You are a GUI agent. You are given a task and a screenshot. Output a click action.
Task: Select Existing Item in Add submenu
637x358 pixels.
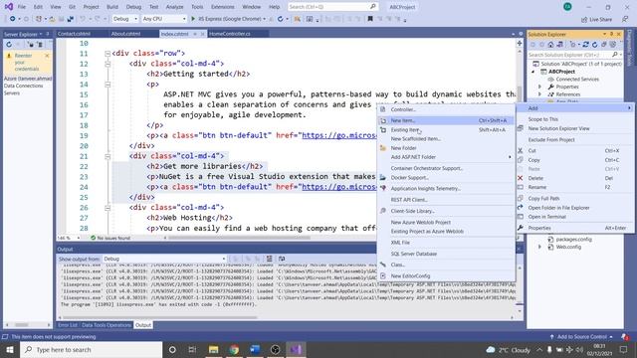coord(446,130)
